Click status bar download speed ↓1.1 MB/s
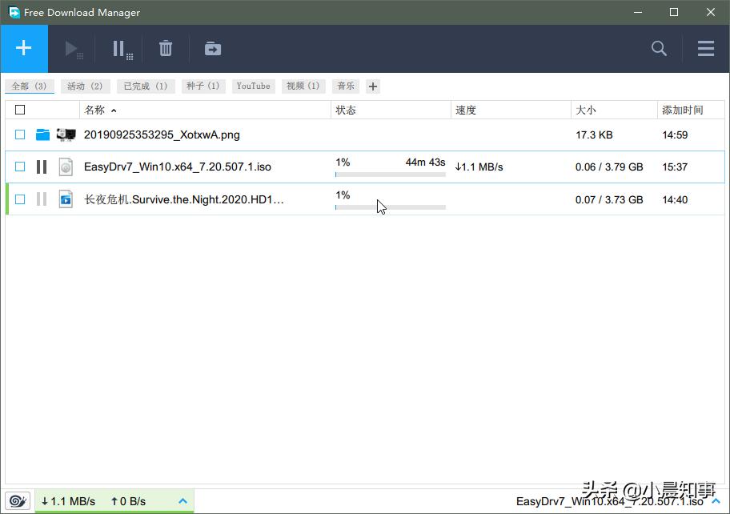 pyautogui.click(x=68, y=501)
